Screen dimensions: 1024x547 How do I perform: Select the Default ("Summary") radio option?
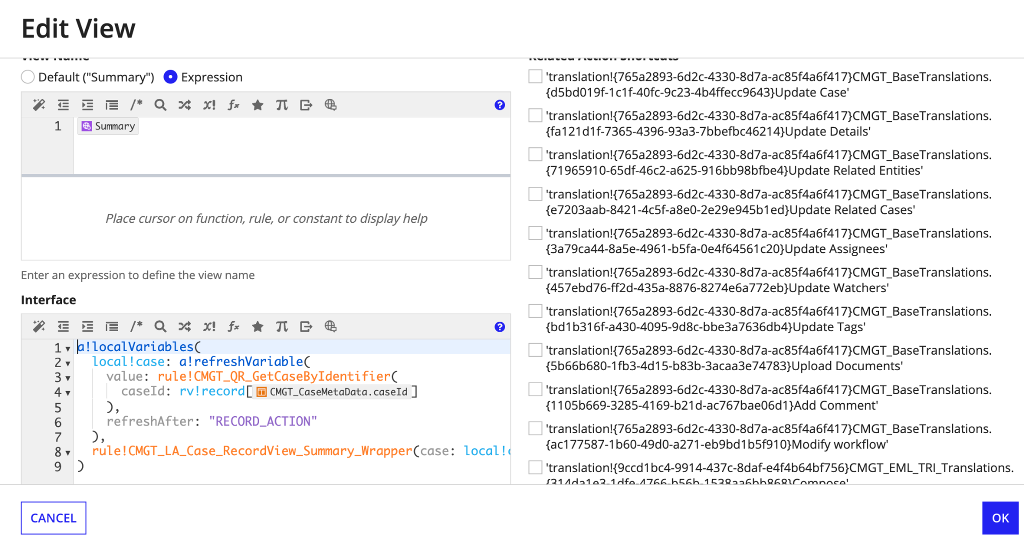click(x=28, y=77)
